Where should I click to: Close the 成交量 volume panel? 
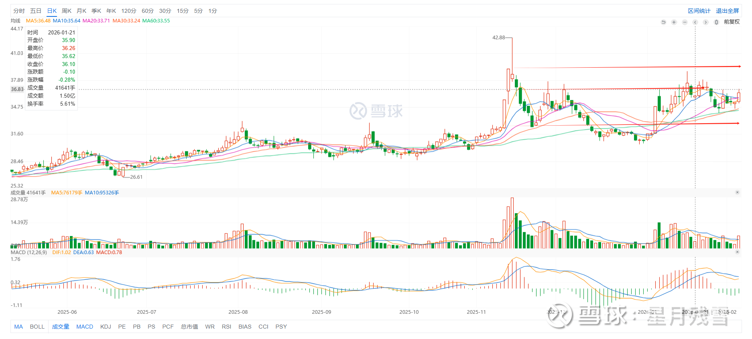pos(737,193)
